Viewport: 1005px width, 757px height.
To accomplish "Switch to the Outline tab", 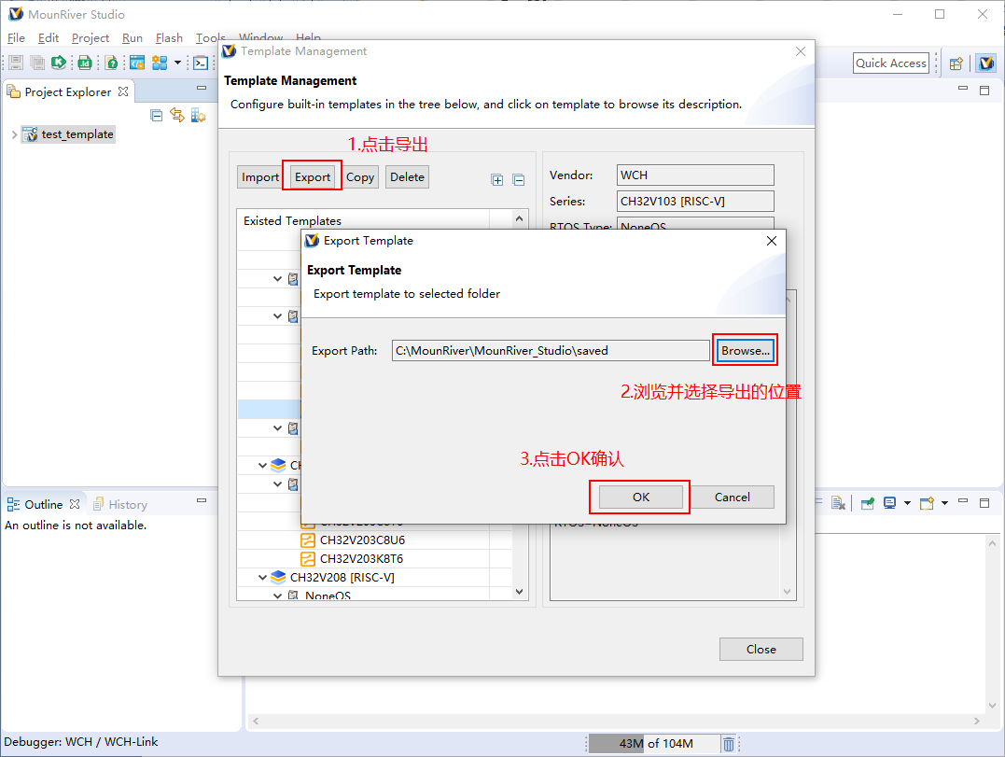I will [x=43, y=504].
